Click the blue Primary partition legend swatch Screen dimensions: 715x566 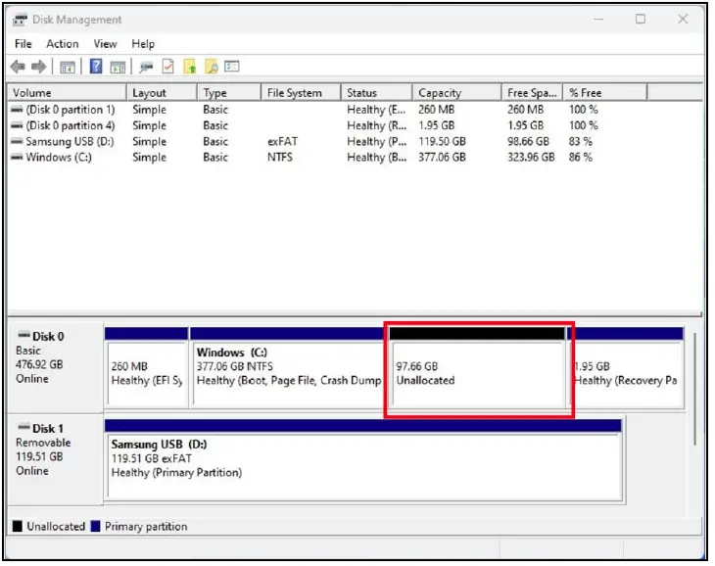coord(95,527)
